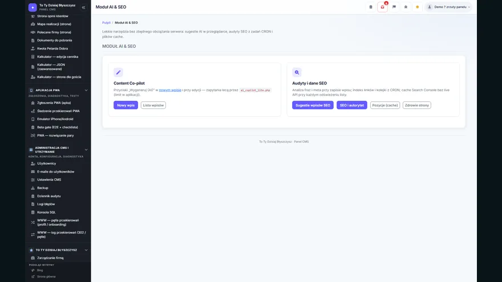Click the purple sparkle logo icon
The image size is (502, 282).
(33, 7)
